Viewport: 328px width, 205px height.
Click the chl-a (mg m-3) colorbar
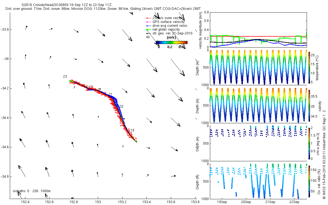pos(309,143)
